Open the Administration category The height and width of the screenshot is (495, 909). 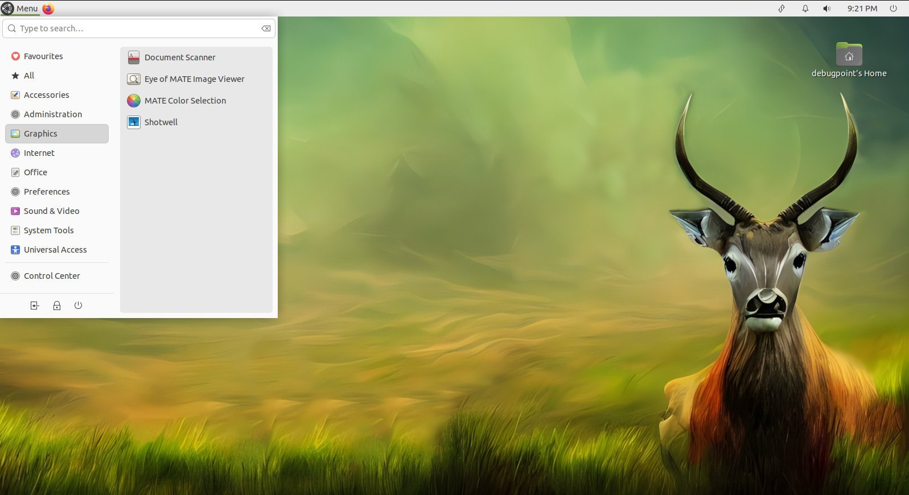(57, 114)
